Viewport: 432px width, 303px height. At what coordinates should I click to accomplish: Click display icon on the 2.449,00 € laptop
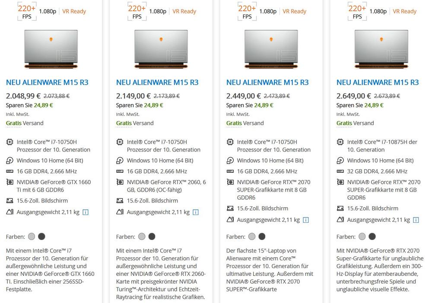(x=230, y=208)
